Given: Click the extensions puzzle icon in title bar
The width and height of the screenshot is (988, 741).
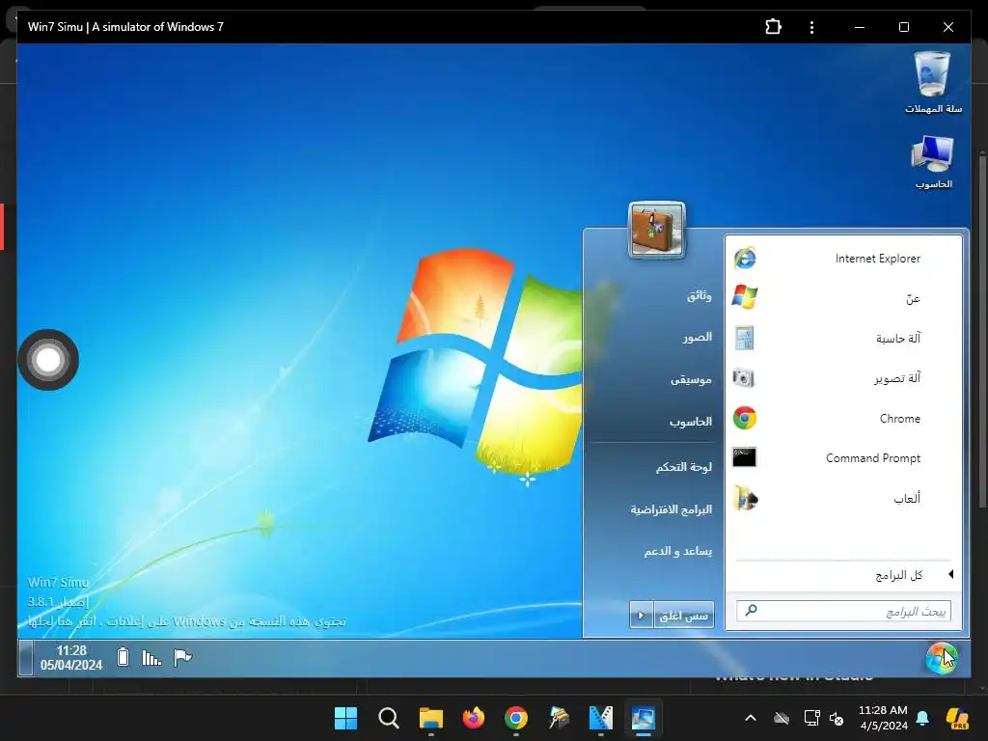Looking at the screenshot, I should point(773,27).
